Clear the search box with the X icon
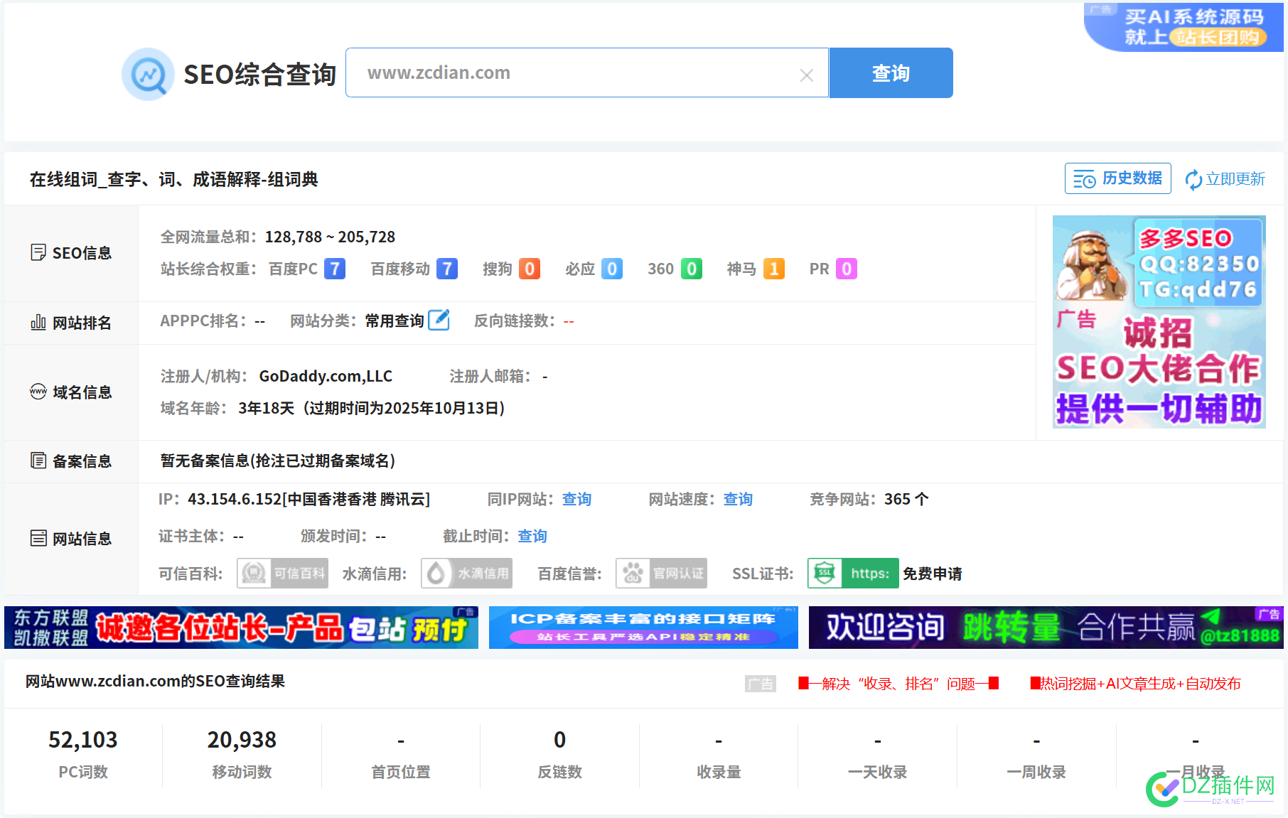Viewport: 1288px width, 818px height. [x=806, y=75]
